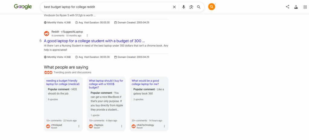Click globe icon in top Monthly Visits row

[45, 22]
